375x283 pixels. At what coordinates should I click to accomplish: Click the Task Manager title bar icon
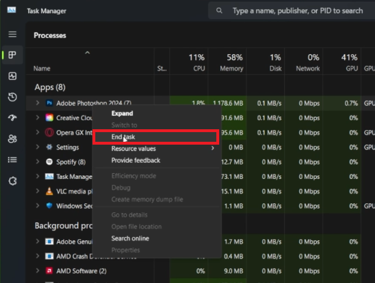[x=11, y=10]
